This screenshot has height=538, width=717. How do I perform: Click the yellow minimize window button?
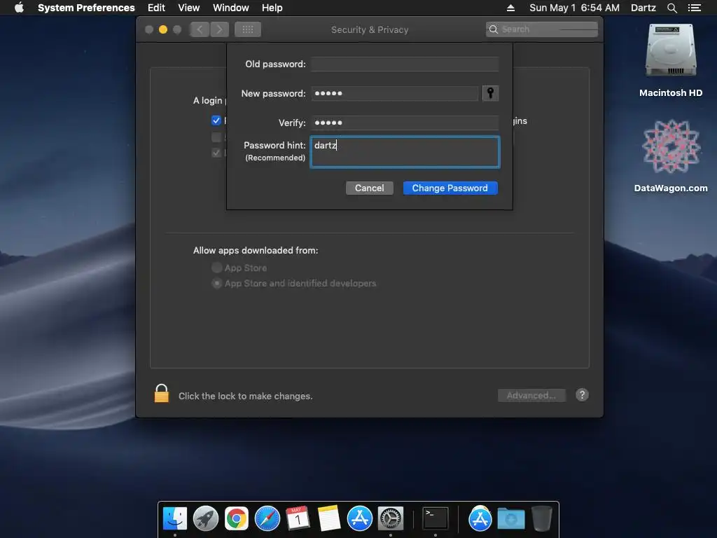(x=162, y=29)
